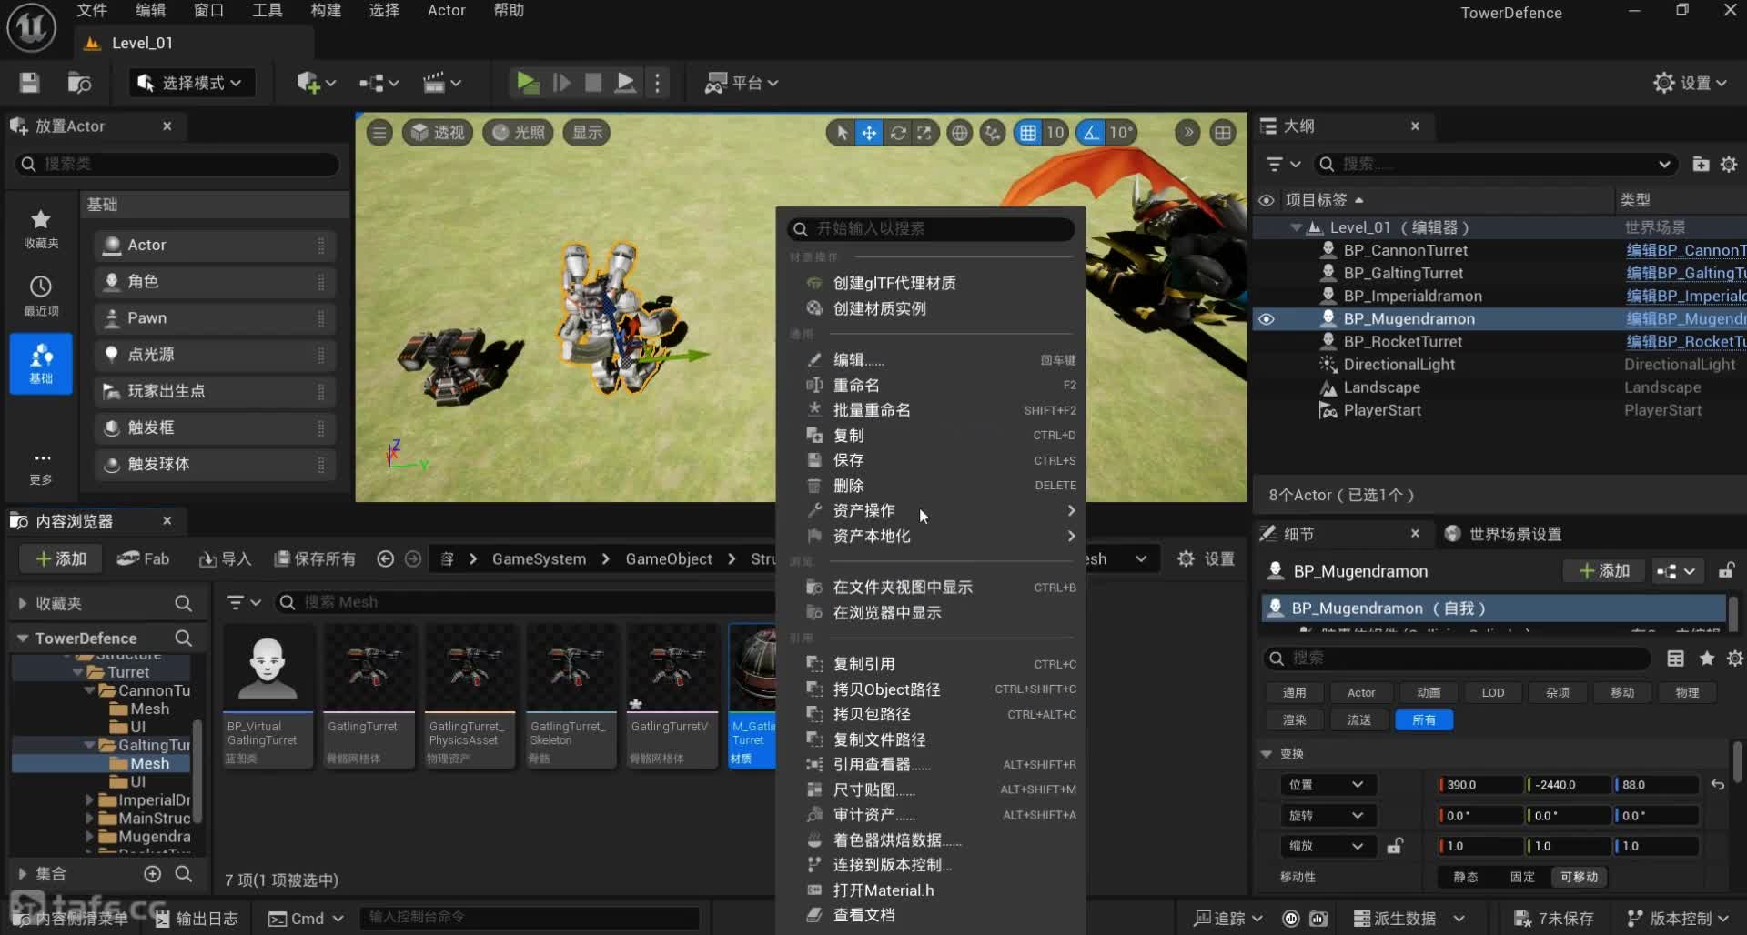Click the save current level icon
Viewport: 1747px width, 935px height.
(x=30, y=83)
